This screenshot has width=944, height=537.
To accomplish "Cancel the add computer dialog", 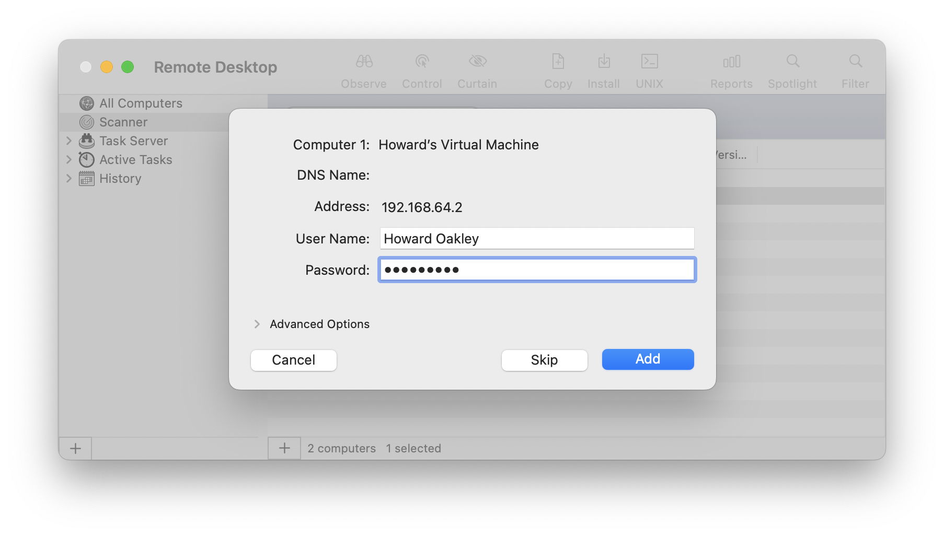I will pos(293,360).
